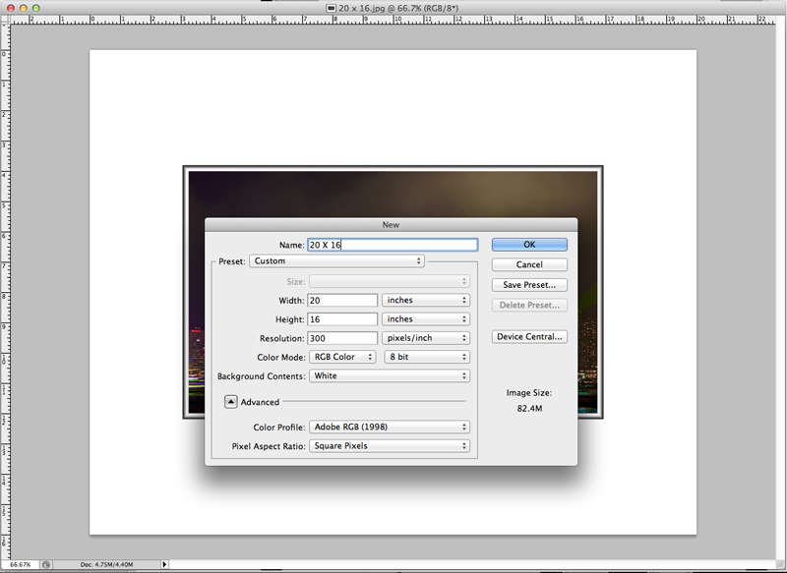Open the Color Profile Adobe RGB dropdown

389,427
